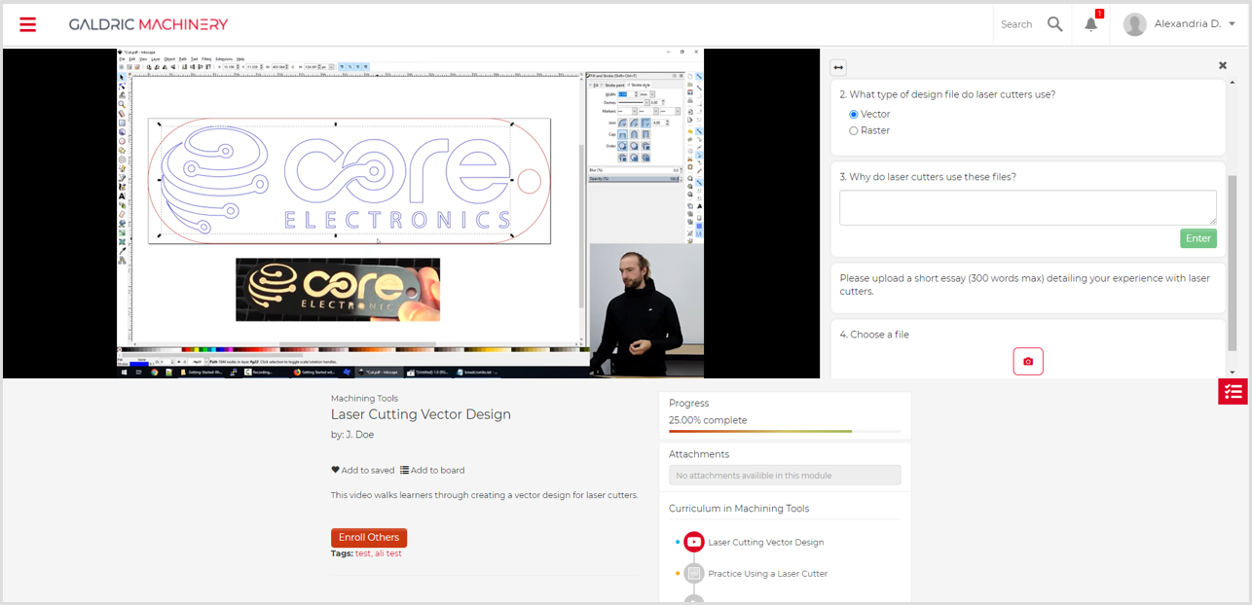This screenshot has height=605, width=1252.
Task: Select the Vector radio option
Action: pyautogui.click(x=854, y=115)
